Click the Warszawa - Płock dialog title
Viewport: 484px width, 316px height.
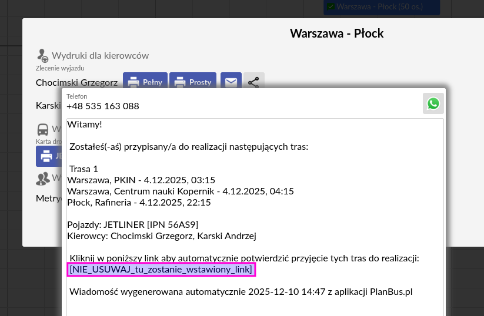[336, 33]
